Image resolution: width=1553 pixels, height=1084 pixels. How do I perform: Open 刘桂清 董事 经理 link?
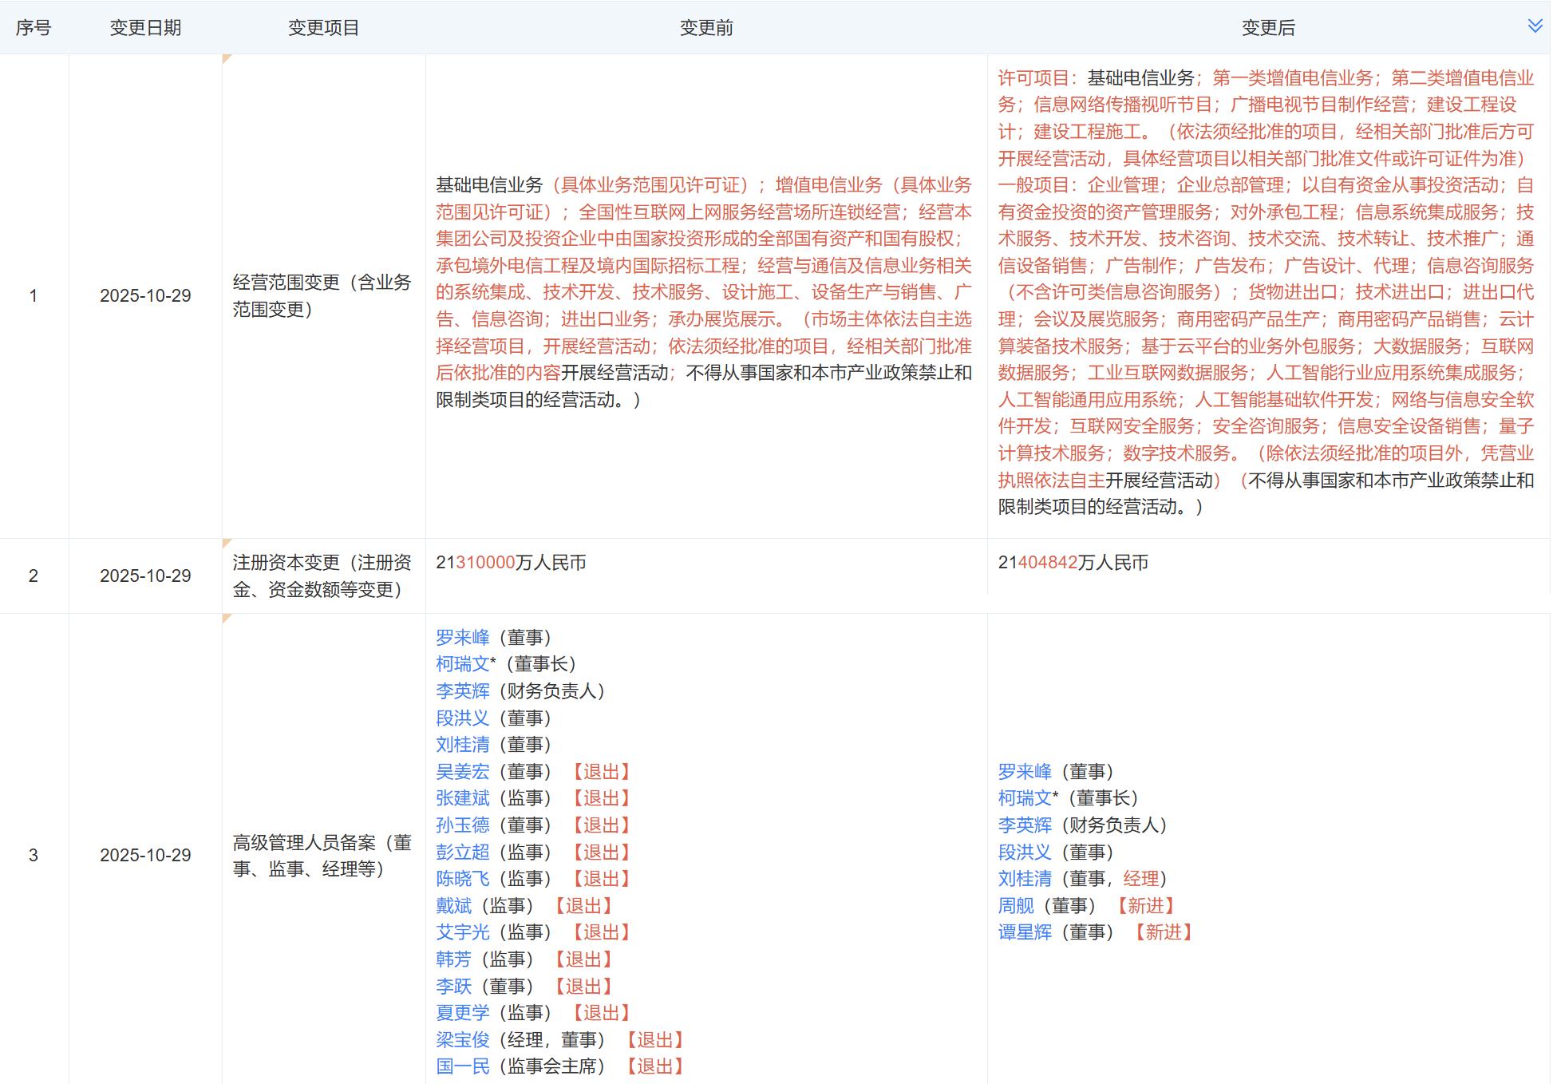point(1024,878)
